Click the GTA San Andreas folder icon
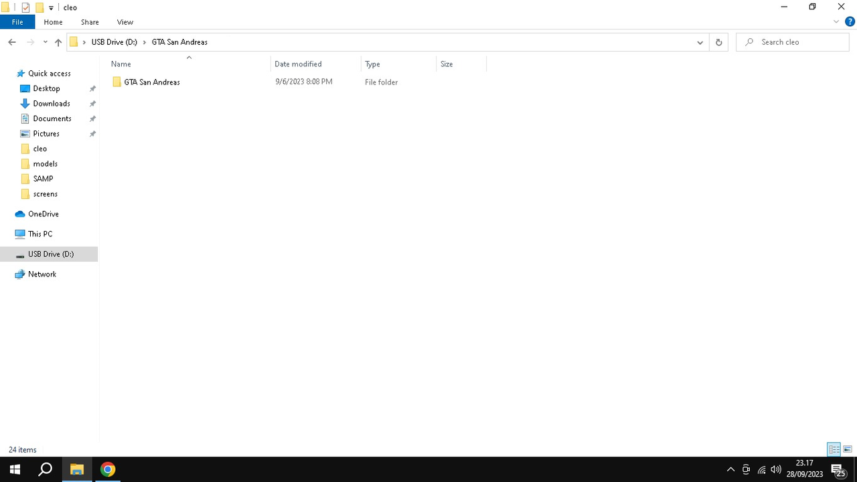Screen dimensions: 857x482 click(116, 82)
